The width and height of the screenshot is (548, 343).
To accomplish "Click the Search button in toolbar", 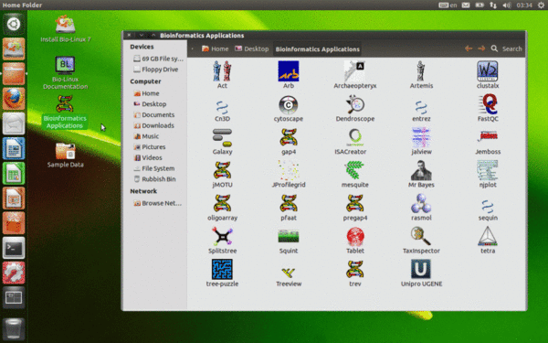I will [506, 48].
